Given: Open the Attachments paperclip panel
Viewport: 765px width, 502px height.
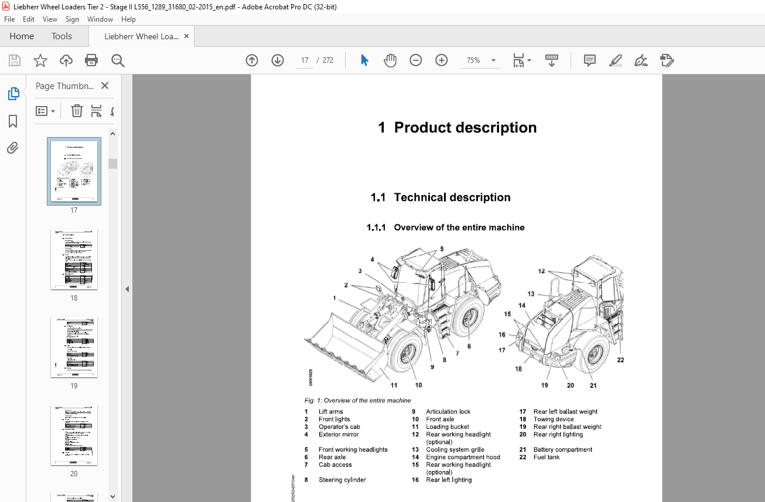Looking at the screenshot, I should pos(13,148).
